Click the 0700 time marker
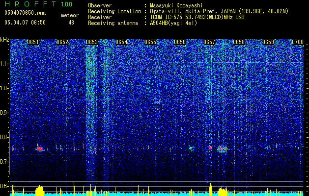309x196 pixels. tap(298, 42)
